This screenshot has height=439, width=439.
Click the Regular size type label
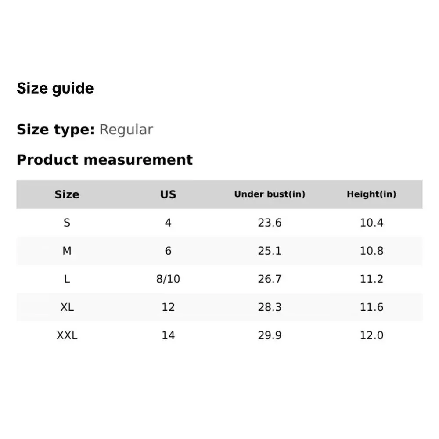coord(126,130)
